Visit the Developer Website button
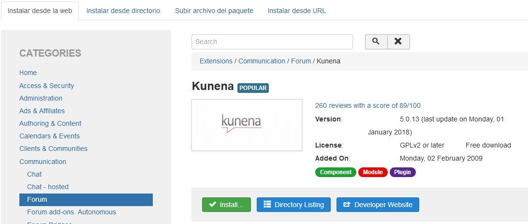The width and height of the screenshot is (528, 224). (x=378, y=205)
